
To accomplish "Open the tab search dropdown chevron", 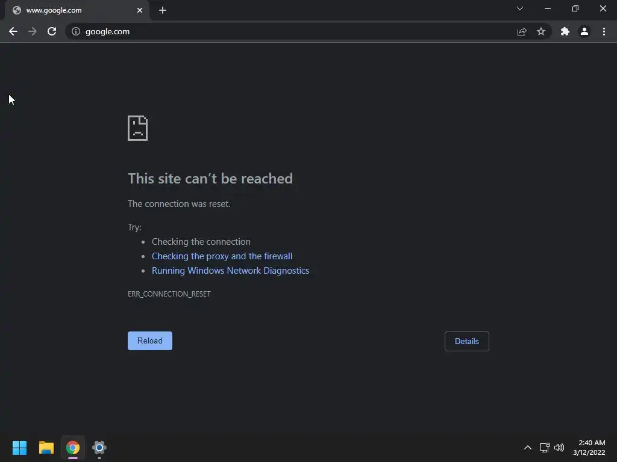I will click(520, 8).
